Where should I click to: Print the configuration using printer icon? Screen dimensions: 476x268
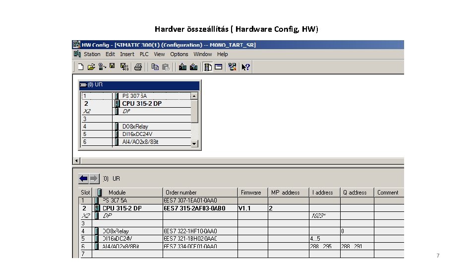click(x=138, y=67)
